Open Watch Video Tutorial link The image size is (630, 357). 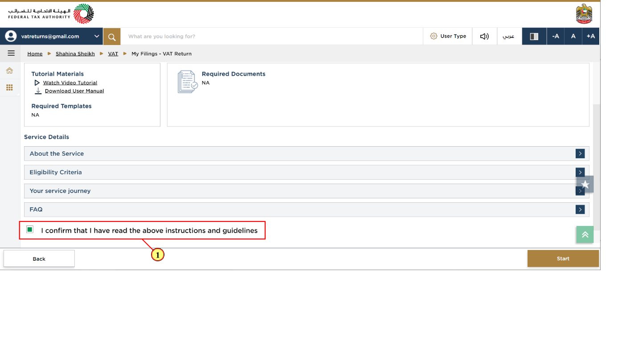[70, 82]
